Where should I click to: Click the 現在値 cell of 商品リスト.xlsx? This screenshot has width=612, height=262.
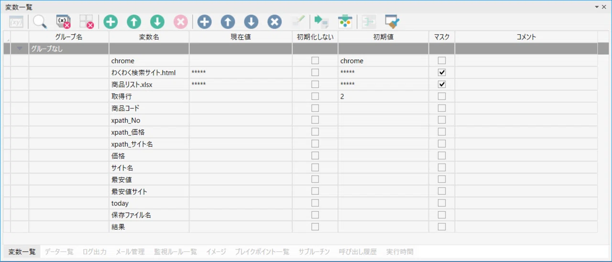[240, 85]
